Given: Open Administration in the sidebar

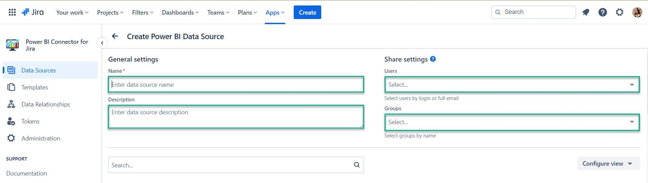Looking at the screenshot, I should (50, 138).
